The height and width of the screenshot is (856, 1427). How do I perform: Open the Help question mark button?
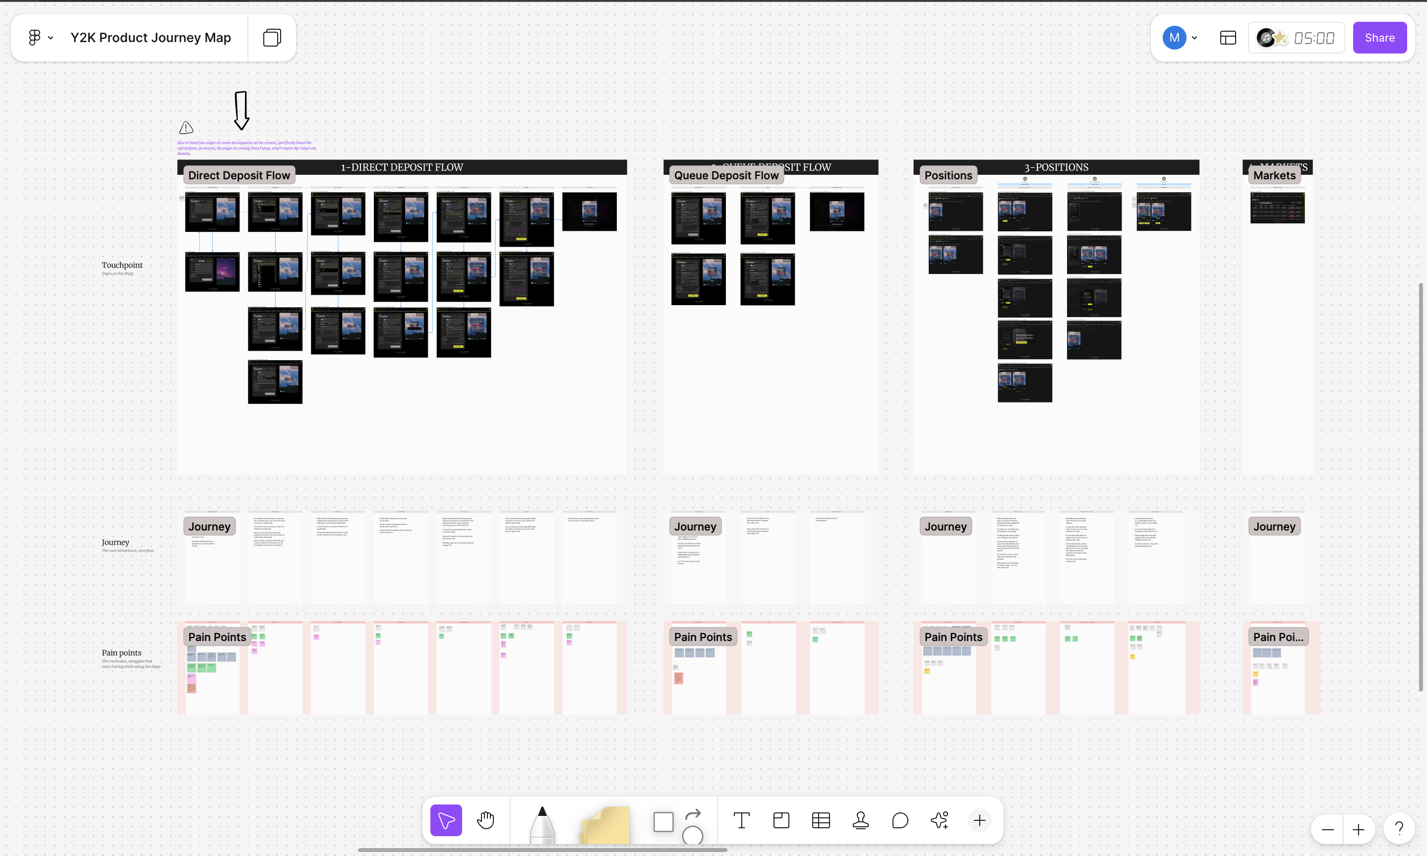[1399, 829]
